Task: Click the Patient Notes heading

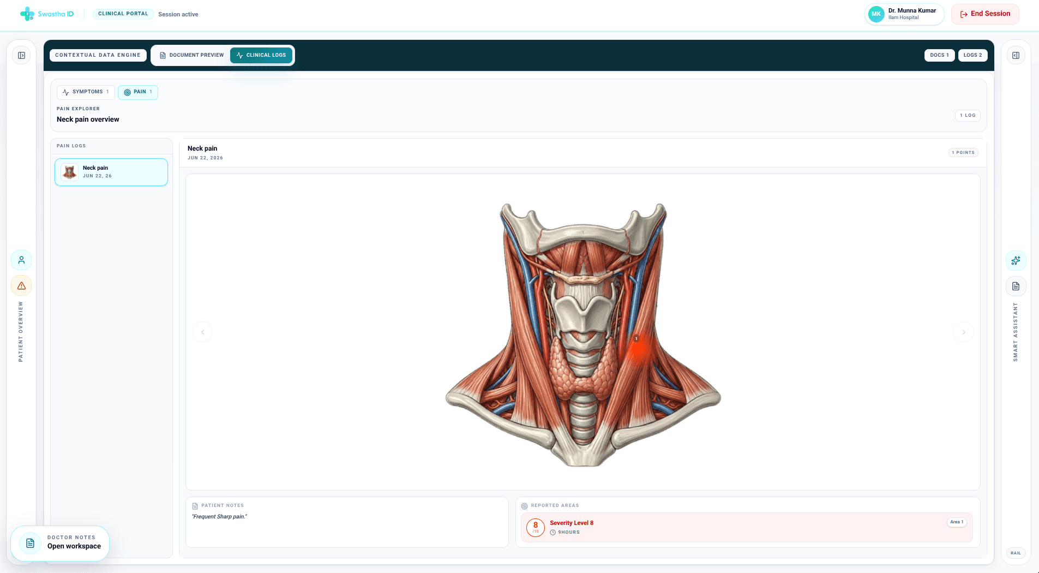Action: [223, 505]
